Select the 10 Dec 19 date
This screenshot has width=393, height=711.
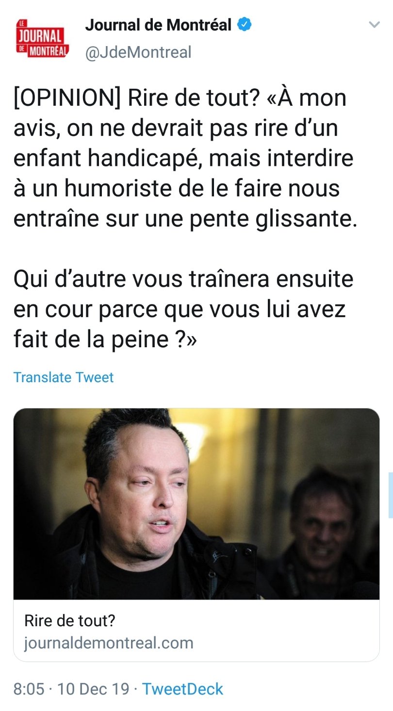click(x=93, y=689)
